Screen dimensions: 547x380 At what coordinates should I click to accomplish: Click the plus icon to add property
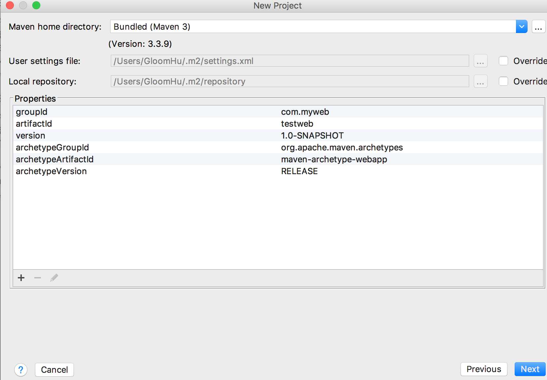click(21, 278)
